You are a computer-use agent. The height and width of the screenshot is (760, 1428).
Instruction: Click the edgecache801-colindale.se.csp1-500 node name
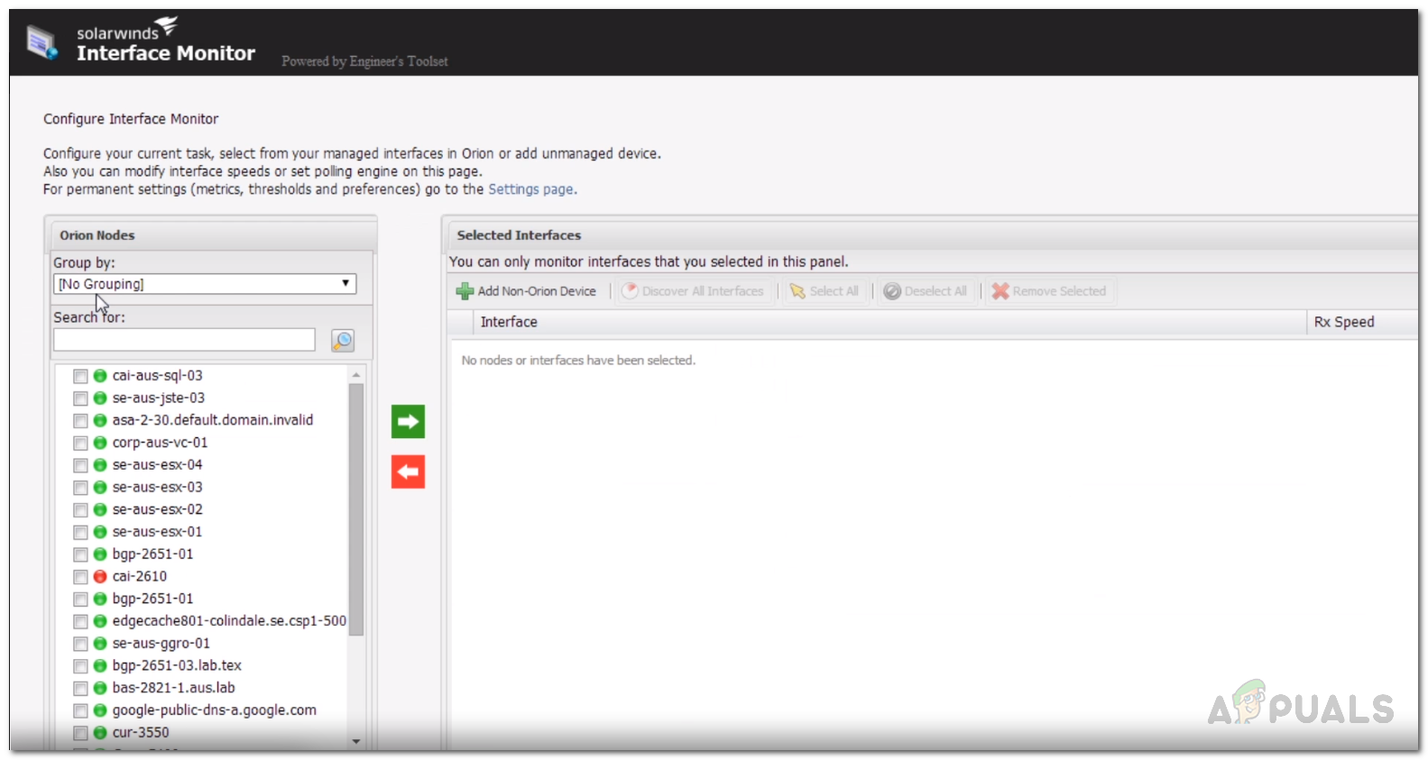pyautogui.click(x=229, y=621)
